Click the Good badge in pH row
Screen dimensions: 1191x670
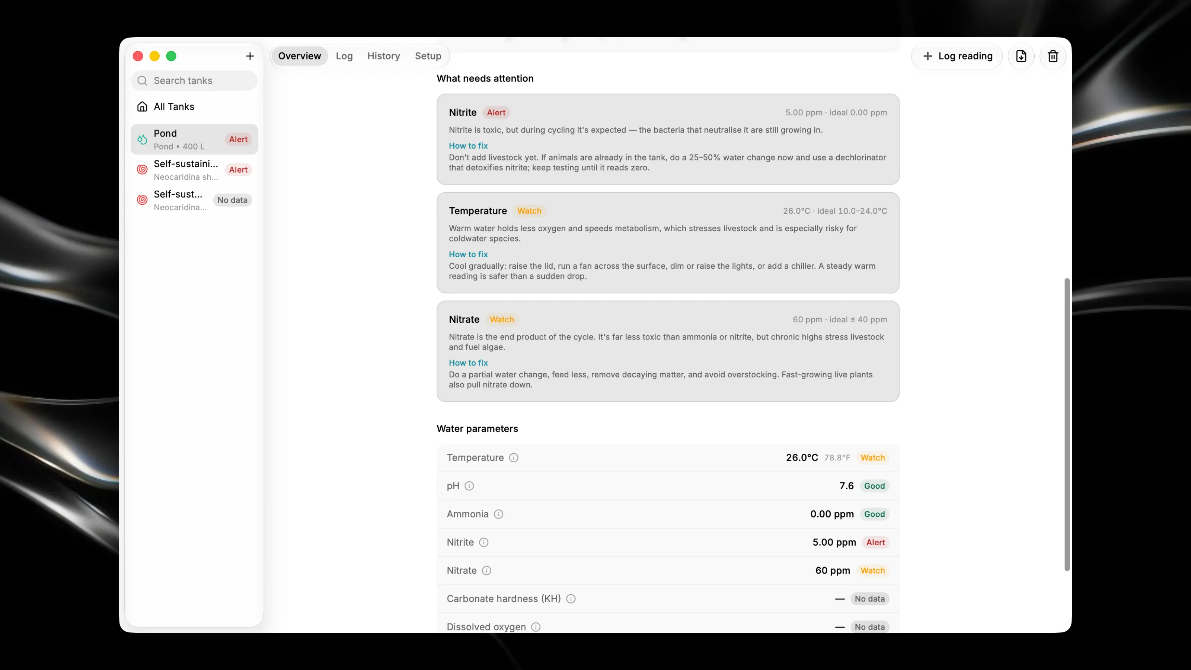tap(874, 485)
